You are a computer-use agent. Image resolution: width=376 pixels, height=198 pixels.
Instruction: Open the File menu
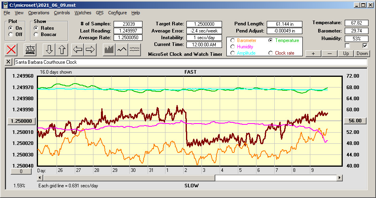[x=7, y=13]
